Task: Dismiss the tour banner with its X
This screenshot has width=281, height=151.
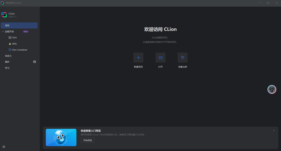Action: pyautogui.click(x=274, y=130)
